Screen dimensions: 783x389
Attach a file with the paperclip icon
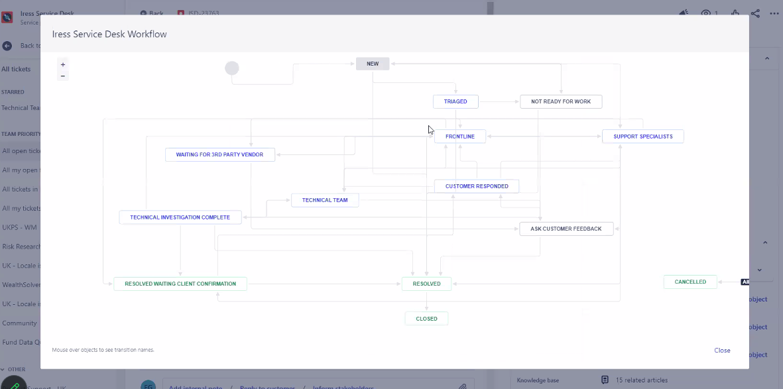[x=463, y=386]
